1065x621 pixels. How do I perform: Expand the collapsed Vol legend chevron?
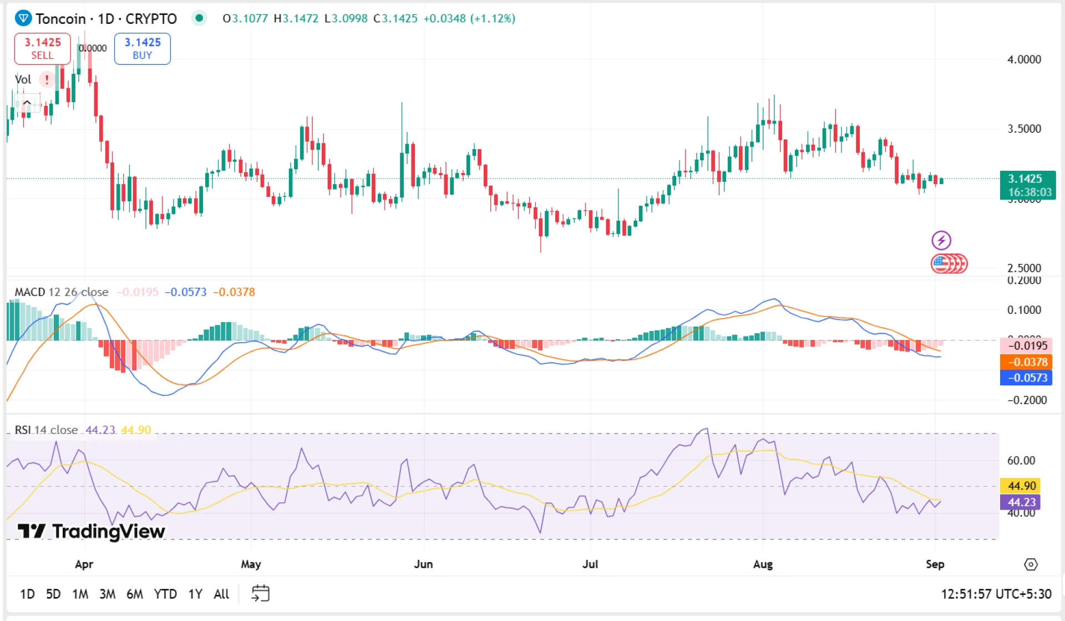[x=26, y=102]
